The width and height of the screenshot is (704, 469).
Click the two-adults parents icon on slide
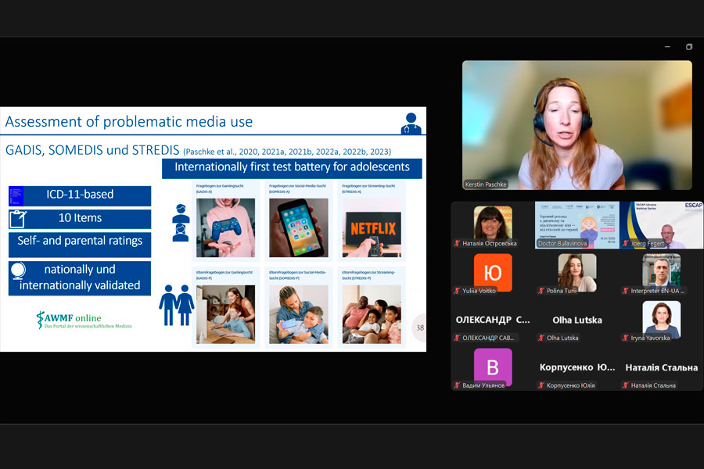coord(177,304)
